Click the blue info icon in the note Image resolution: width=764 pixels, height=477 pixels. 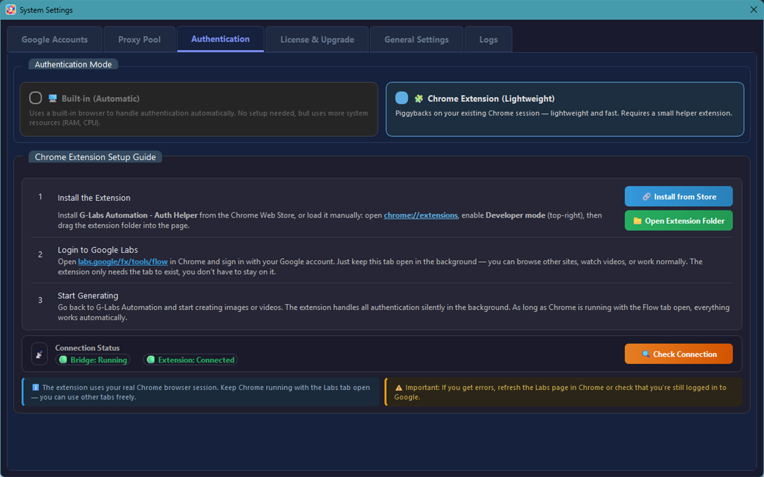point(36,388)
